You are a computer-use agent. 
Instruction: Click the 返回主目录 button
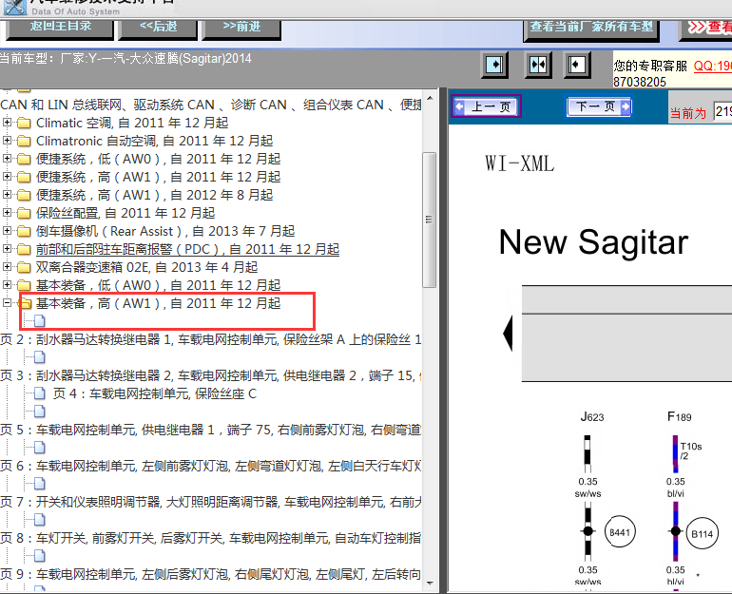coord(60,28)
